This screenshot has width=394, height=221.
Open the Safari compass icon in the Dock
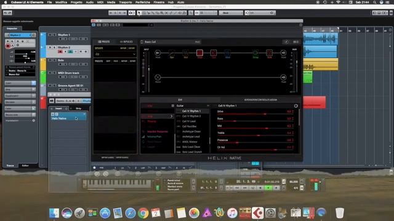coord(131,213)
